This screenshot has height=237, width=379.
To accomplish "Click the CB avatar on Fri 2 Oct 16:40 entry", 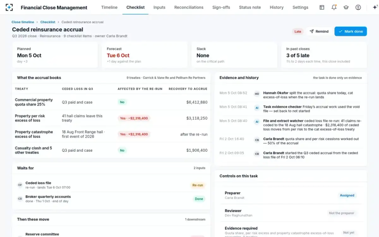I will [257, 139].
